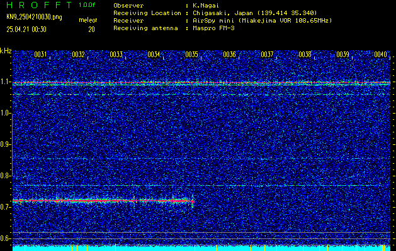Click the 0031 time marker
Screen dimensions: 396x251
click(40, 55)
